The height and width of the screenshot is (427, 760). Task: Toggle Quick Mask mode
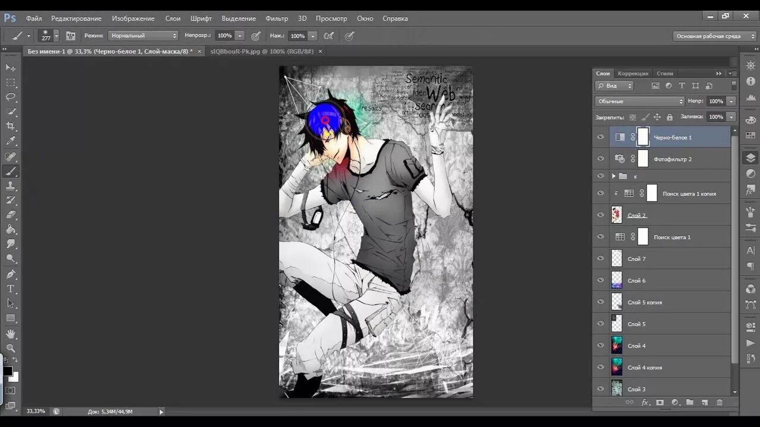[x=11, y=390]
